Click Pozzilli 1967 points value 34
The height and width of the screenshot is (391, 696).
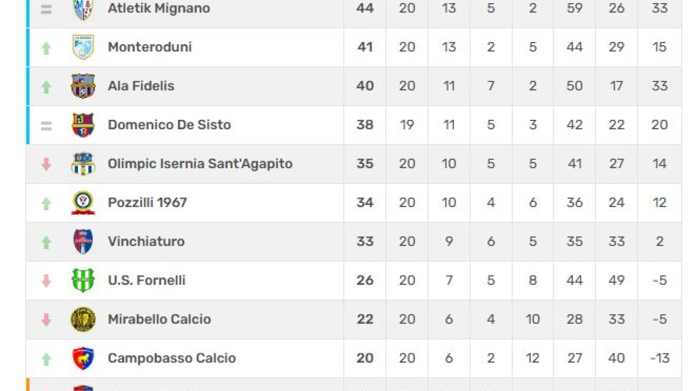[x=365, y=203]
